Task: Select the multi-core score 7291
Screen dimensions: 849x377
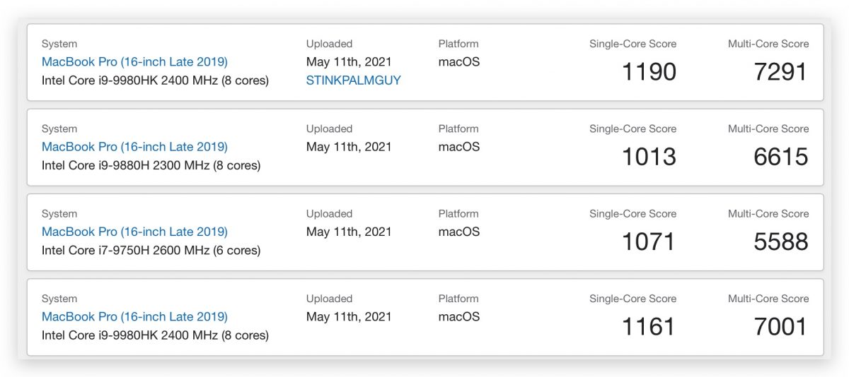Action: (781, 72)
